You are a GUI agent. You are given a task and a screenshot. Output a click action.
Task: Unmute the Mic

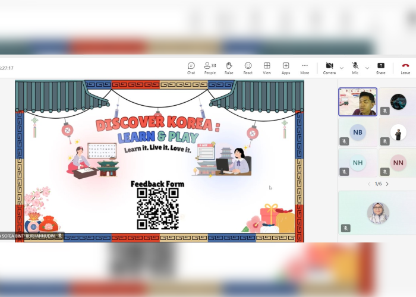(x=355, y=68)
